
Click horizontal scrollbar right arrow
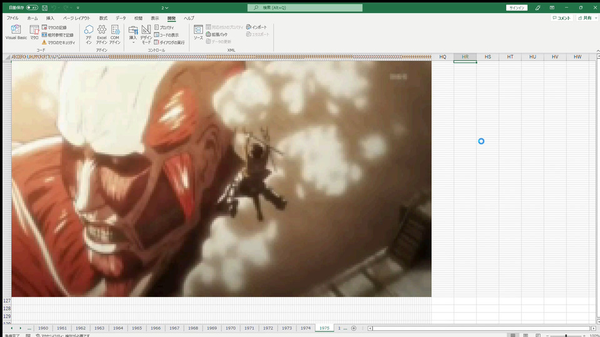[x=594, y=328]
